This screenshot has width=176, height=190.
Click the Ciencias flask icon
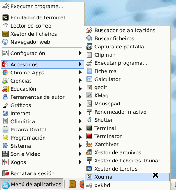(x=5, y=81)
